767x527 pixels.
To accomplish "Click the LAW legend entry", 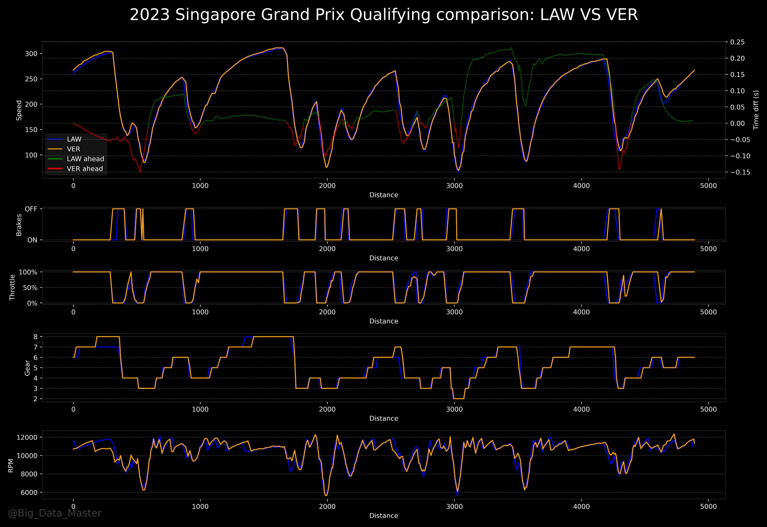I will coord(74,139).
